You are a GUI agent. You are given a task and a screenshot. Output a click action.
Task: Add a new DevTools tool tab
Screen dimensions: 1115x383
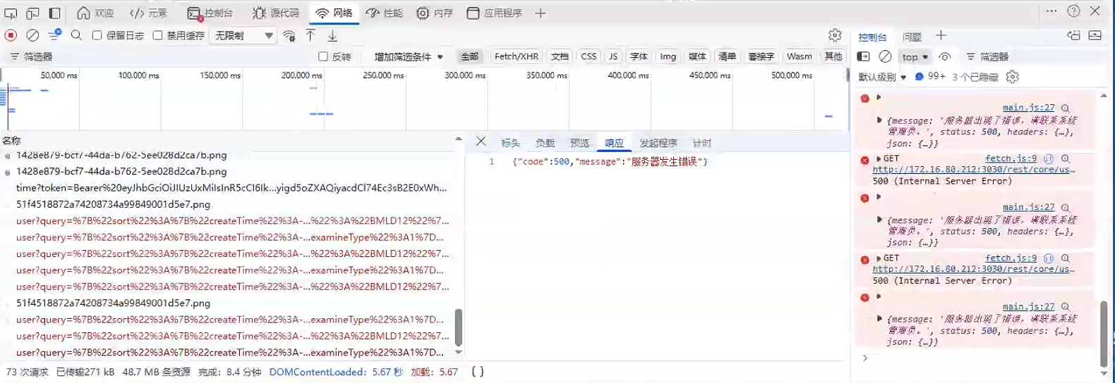point(541,13)
